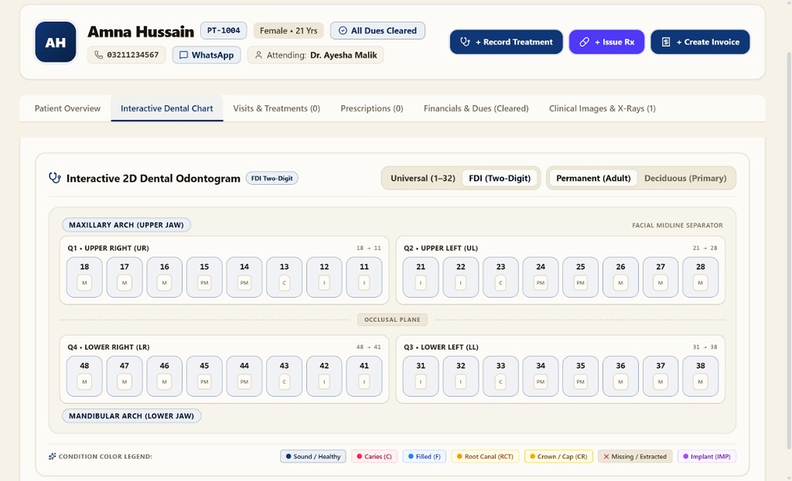The height and width of the screenshot is (481, 792).
Task: Click the stethoscope icon beside Odontogram heading
Action: point(55,178)
